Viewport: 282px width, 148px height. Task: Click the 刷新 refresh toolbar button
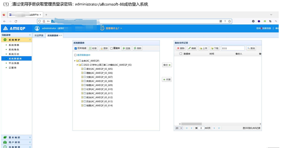pyautogui.click(x=138, y=48)
